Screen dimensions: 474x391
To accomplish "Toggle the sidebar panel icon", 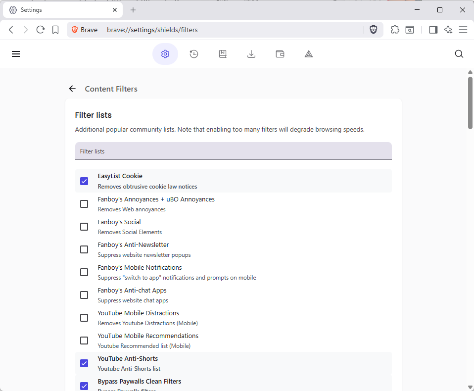I will [x=433, y=30].
